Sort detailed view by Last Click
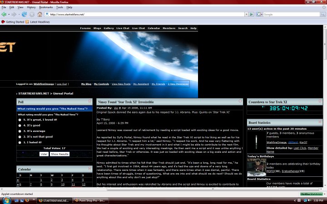Viewport: 327px width, 204px height. coord(300,148)
